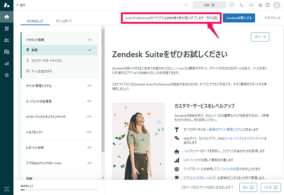Switch to the はじめましょう tab
The image size is (284, 195).
pos(35,21)
